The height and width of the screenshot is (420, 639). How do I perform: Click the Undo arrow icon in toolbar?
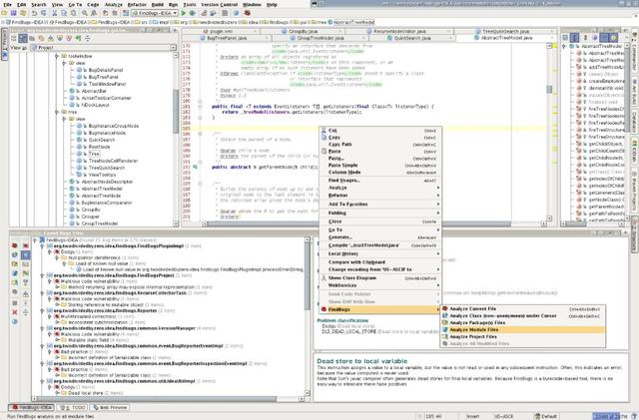point(35,13)
